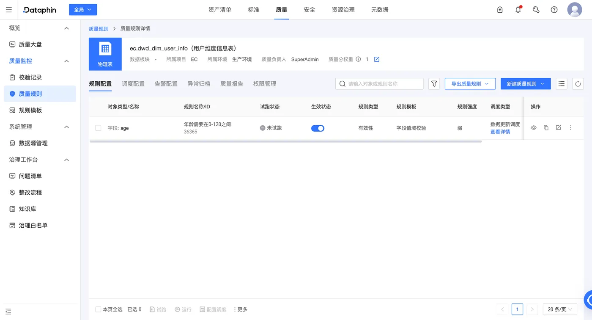
Task: Click the lightning task icon in header
Action: 500,10
